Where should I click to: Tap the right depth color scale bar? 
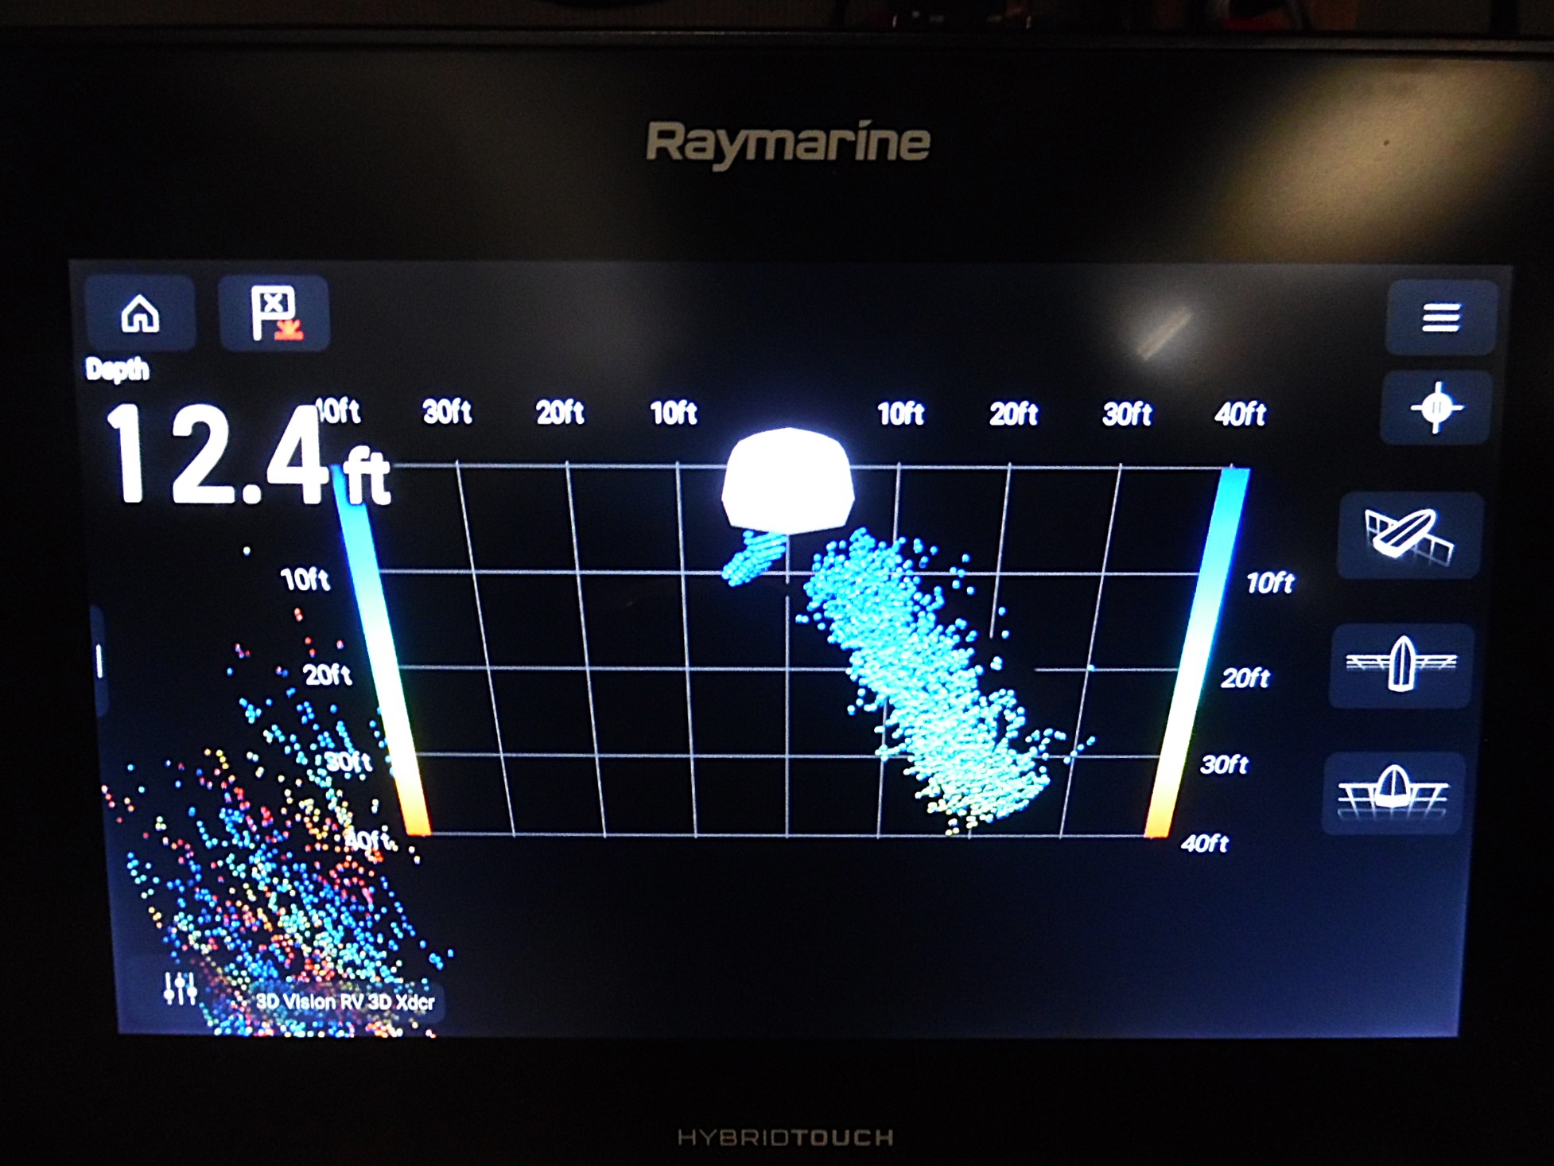(1197, 652)
